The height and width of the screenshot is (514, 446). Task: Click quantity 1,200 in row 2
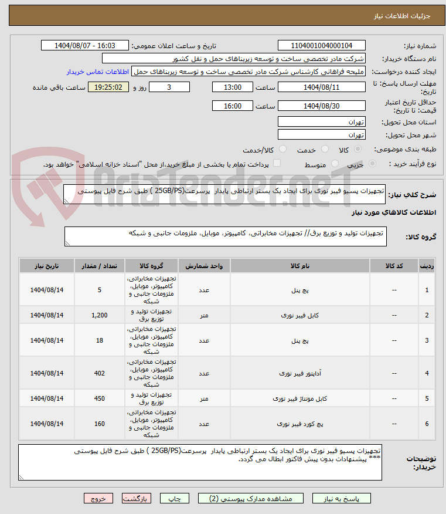point(100,315)
